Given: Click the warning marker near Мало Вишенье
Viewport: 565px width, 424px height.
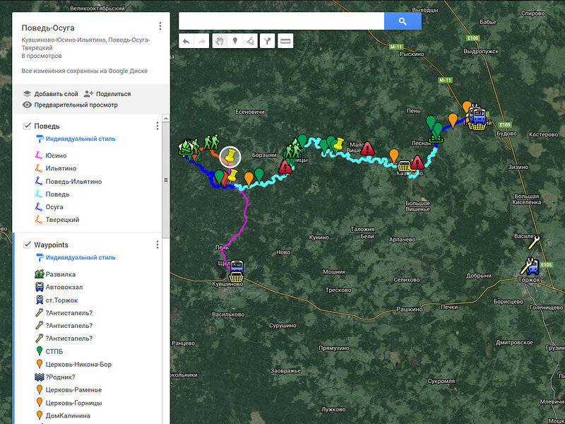Looking at the screenshot, I should (x=367, y=148).
